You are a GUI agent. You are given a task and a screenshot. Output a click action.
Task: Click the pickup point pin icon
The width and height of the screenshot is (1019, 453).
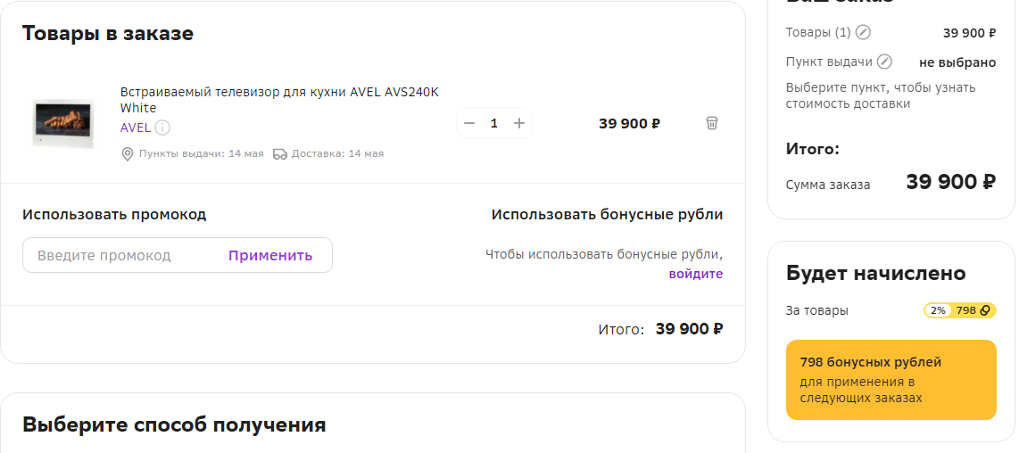[128, 153]
